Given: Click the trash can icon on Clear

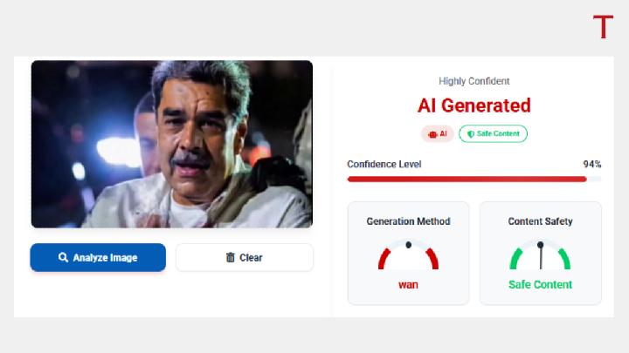Looking at the screenshot, I should (x=231, y=258).
